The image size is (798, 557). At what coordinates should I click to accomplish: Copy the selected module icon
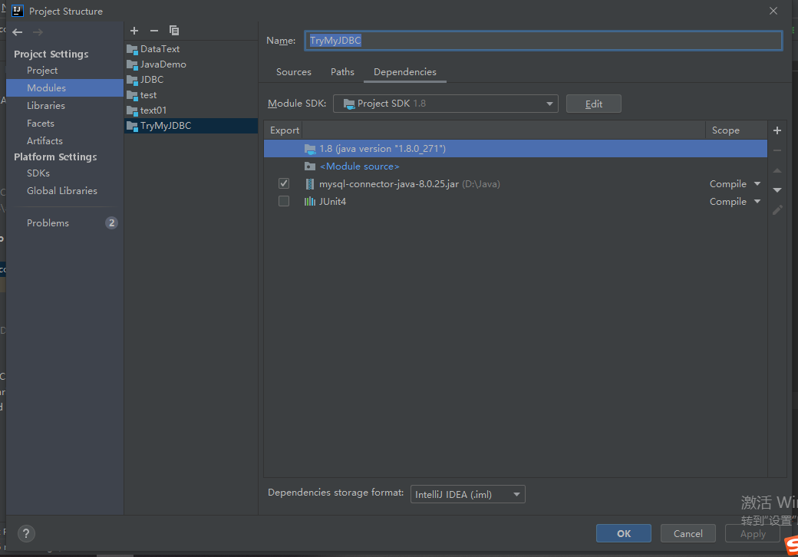174,31
